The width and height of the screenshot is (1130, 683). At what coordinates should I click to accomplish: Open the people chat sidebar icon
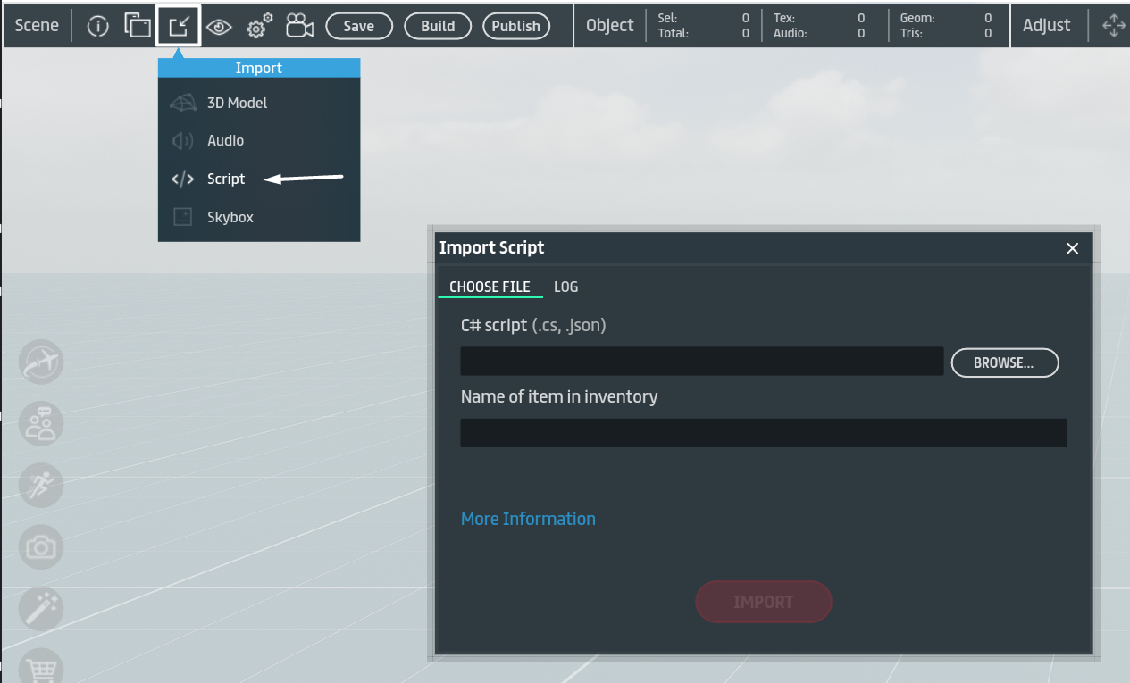40,423
